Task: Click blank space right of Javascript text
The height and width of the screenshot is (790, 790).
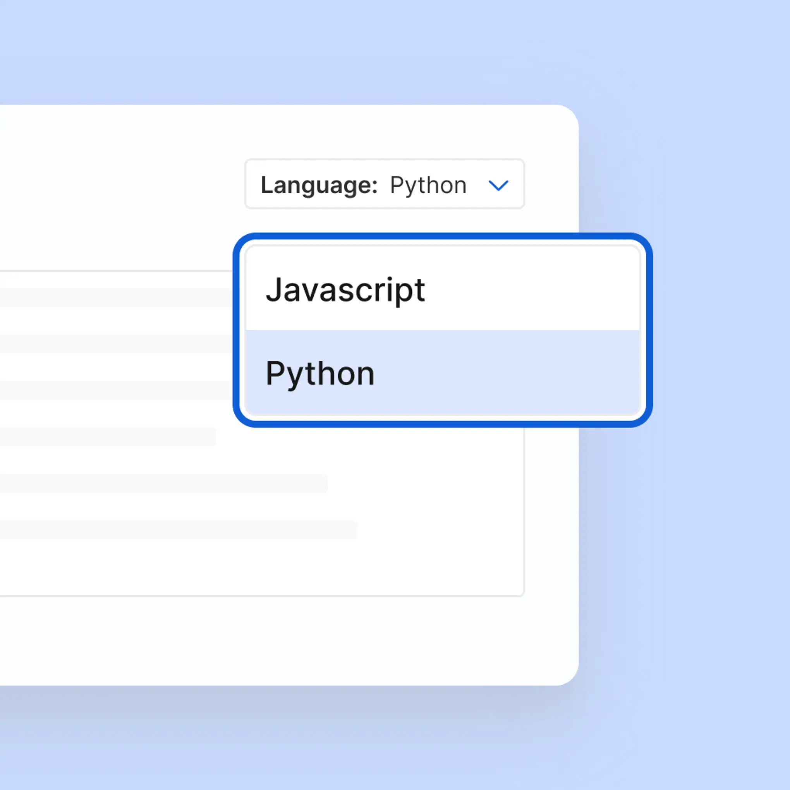Action: click(x=532, y=290)
